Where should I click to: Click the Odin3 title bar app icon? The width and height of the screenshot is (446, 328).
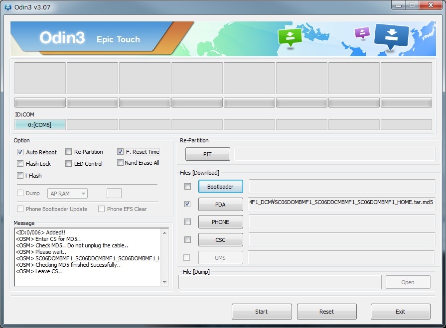tap(7, 7)
